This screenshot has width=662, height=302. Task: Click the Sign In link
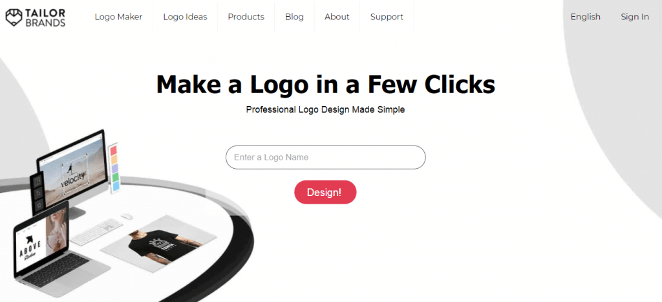(635, 17)
